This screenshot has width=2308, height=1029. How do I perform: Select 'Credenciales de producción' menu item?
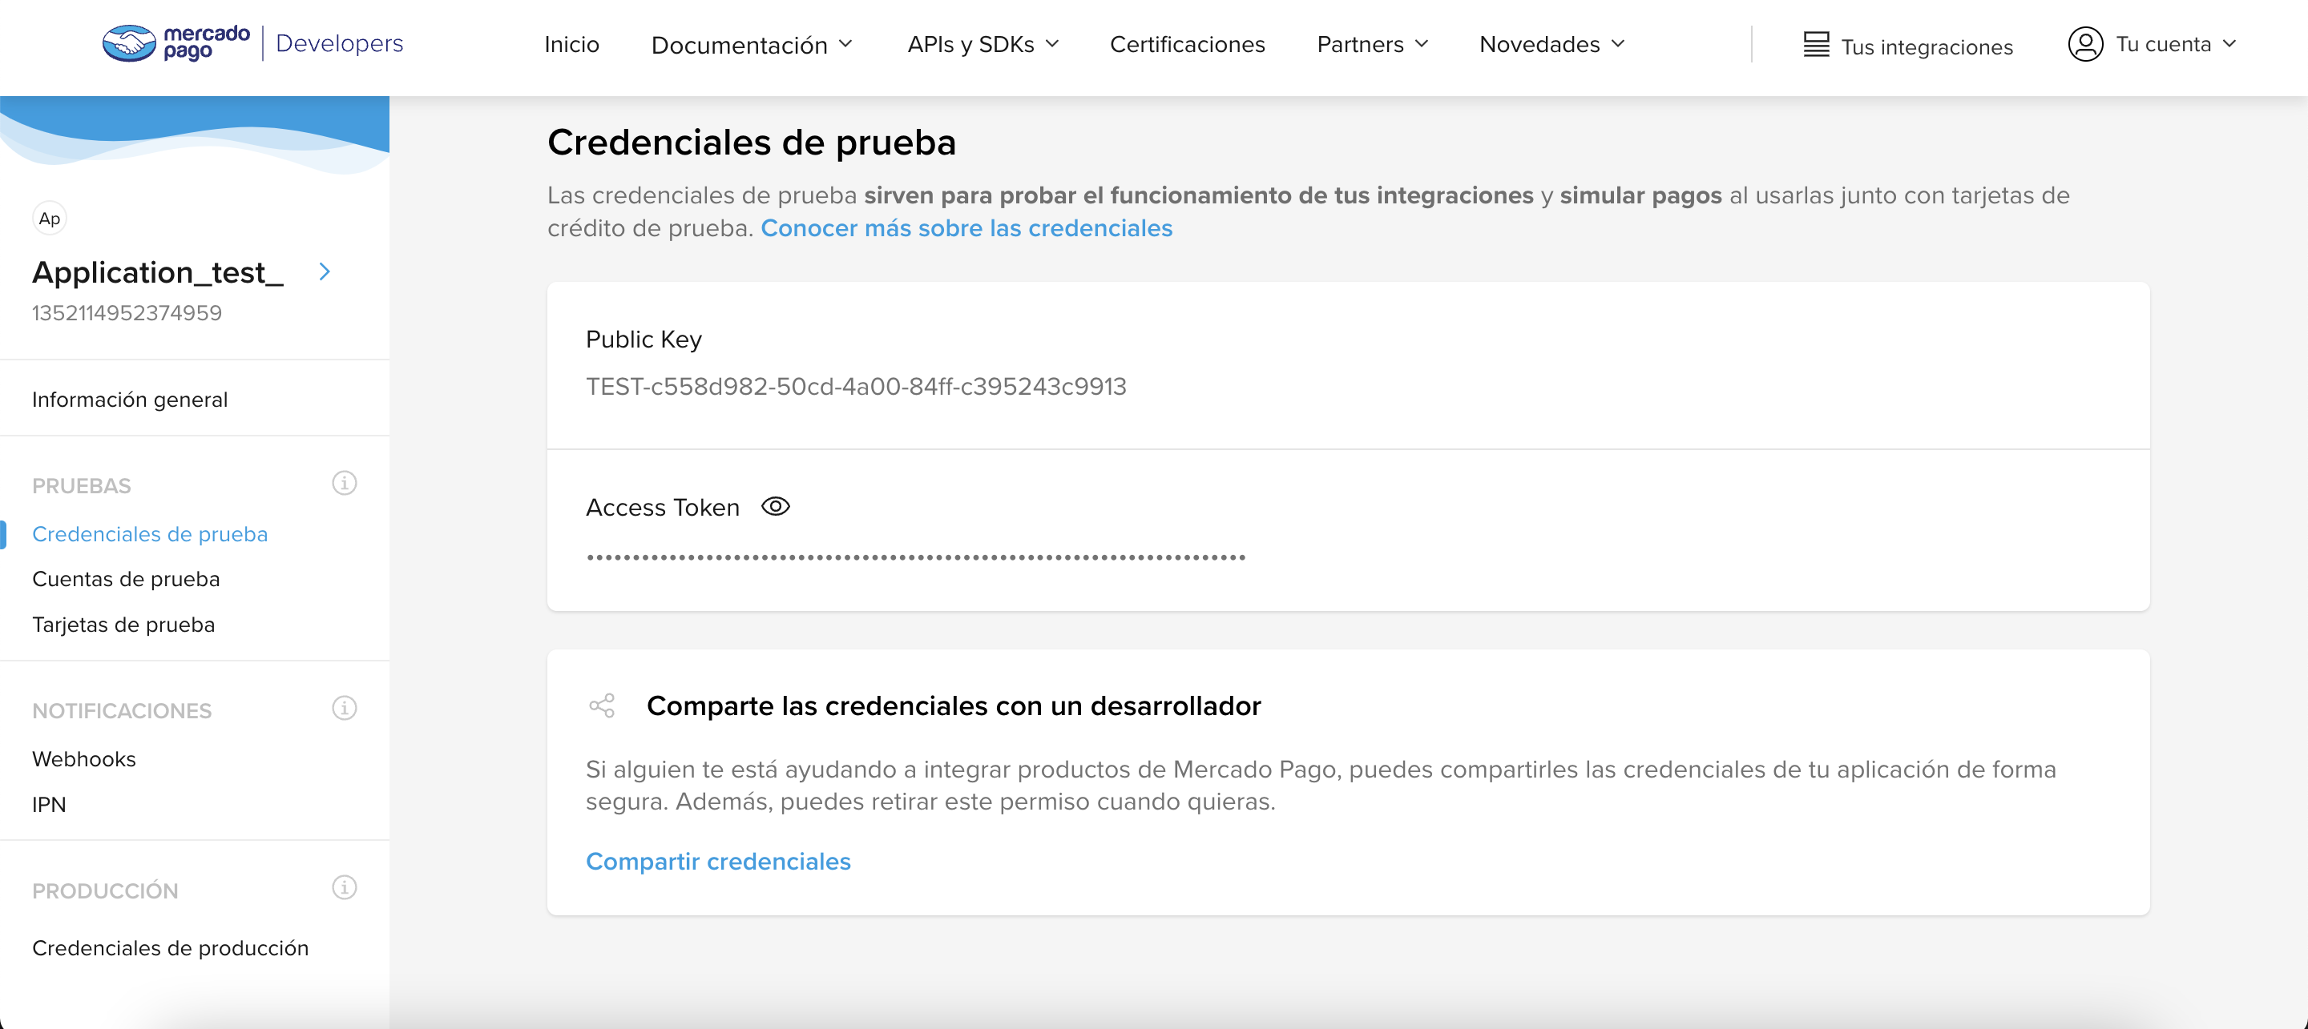(x=169, y=948)
